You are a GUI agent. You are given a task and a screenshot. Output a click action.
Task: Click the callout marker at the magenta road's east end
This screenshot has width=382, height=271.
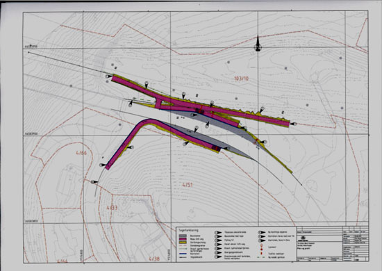[x=294, y=124]
